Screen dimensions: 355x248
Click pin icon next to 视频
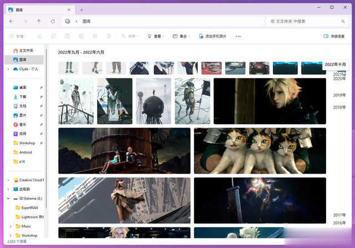(41, 134)
